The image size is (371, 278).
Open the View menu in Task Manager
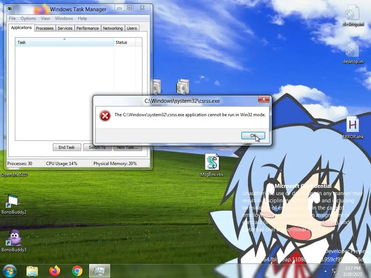45,18
